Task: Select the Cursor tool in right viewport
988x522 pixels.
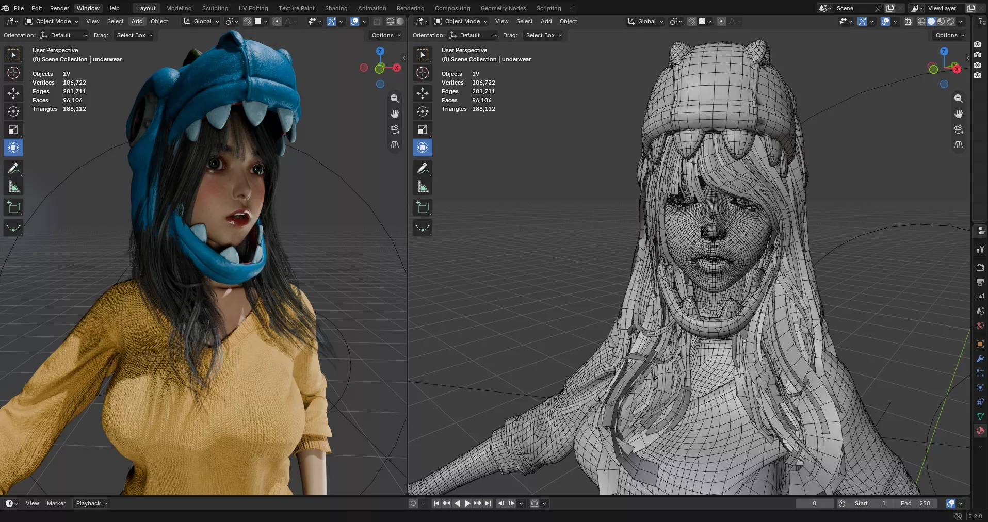Action: (423, 73)
